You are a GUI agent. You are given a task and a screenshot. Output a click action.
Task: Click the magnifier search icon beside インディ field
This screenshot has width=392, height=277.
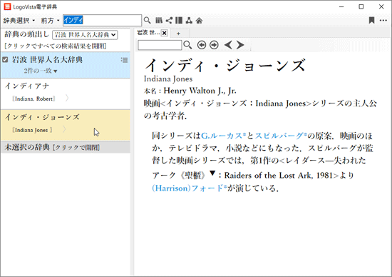click(x=148, y=20)
